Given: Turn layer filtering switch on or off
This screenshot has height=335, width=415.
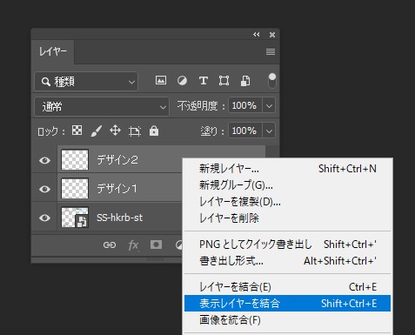Looking at the screenshot, I should (x=272, y=81).
